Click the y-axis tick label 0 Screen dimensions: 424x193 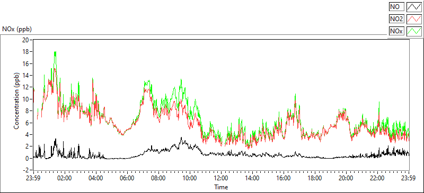28,158
